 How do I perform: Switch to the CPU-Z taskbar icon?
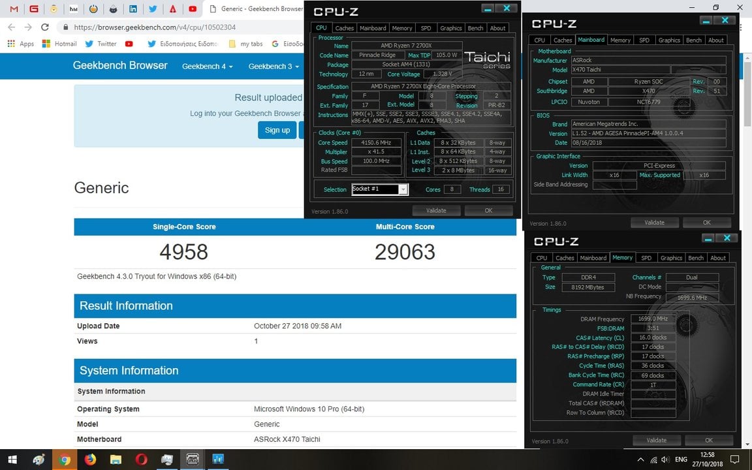(193, 460)
